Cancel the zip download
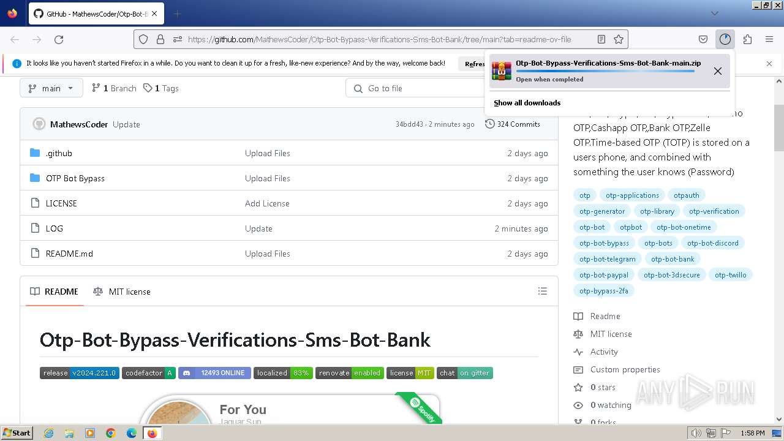The image size is (784, 441). tap(717, 71)
